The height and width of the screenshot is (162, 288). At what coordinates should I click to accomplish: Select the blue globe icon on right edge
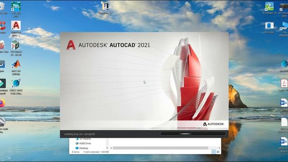pos(284,66)
